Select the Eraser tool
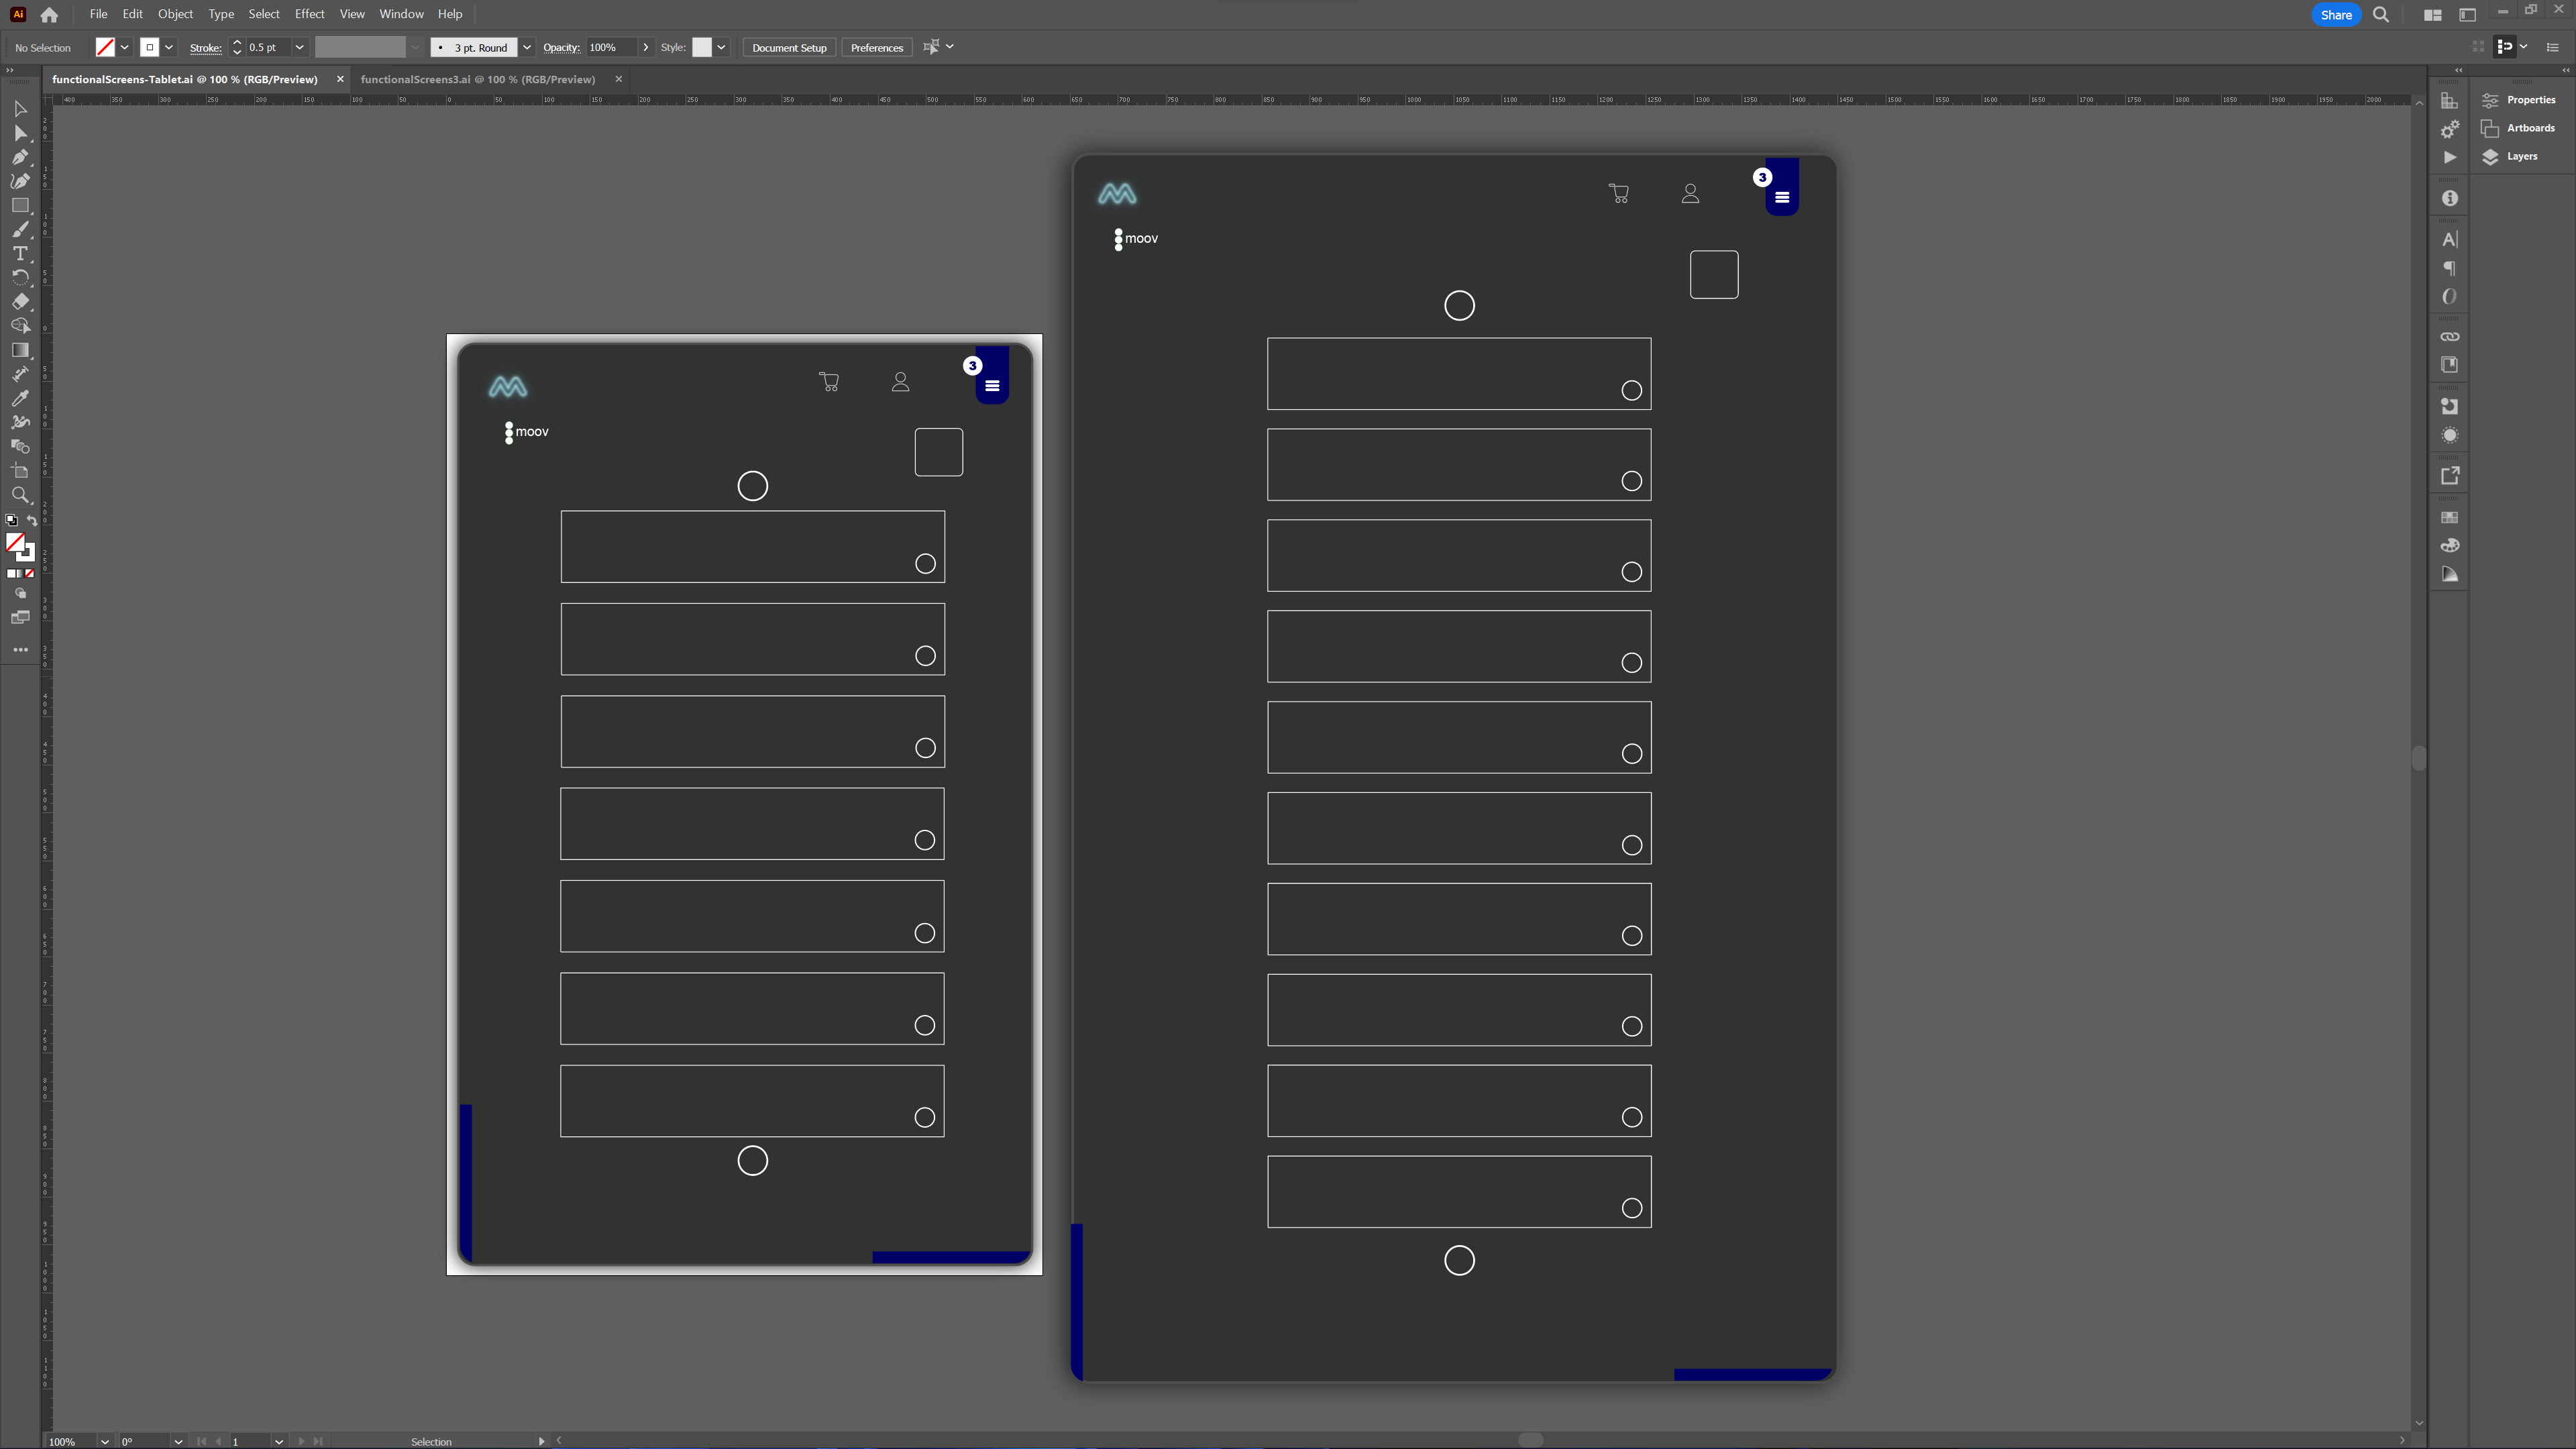Image resolution: width=2576 pixels, height=1449 pixels. (x=20, y=301)
